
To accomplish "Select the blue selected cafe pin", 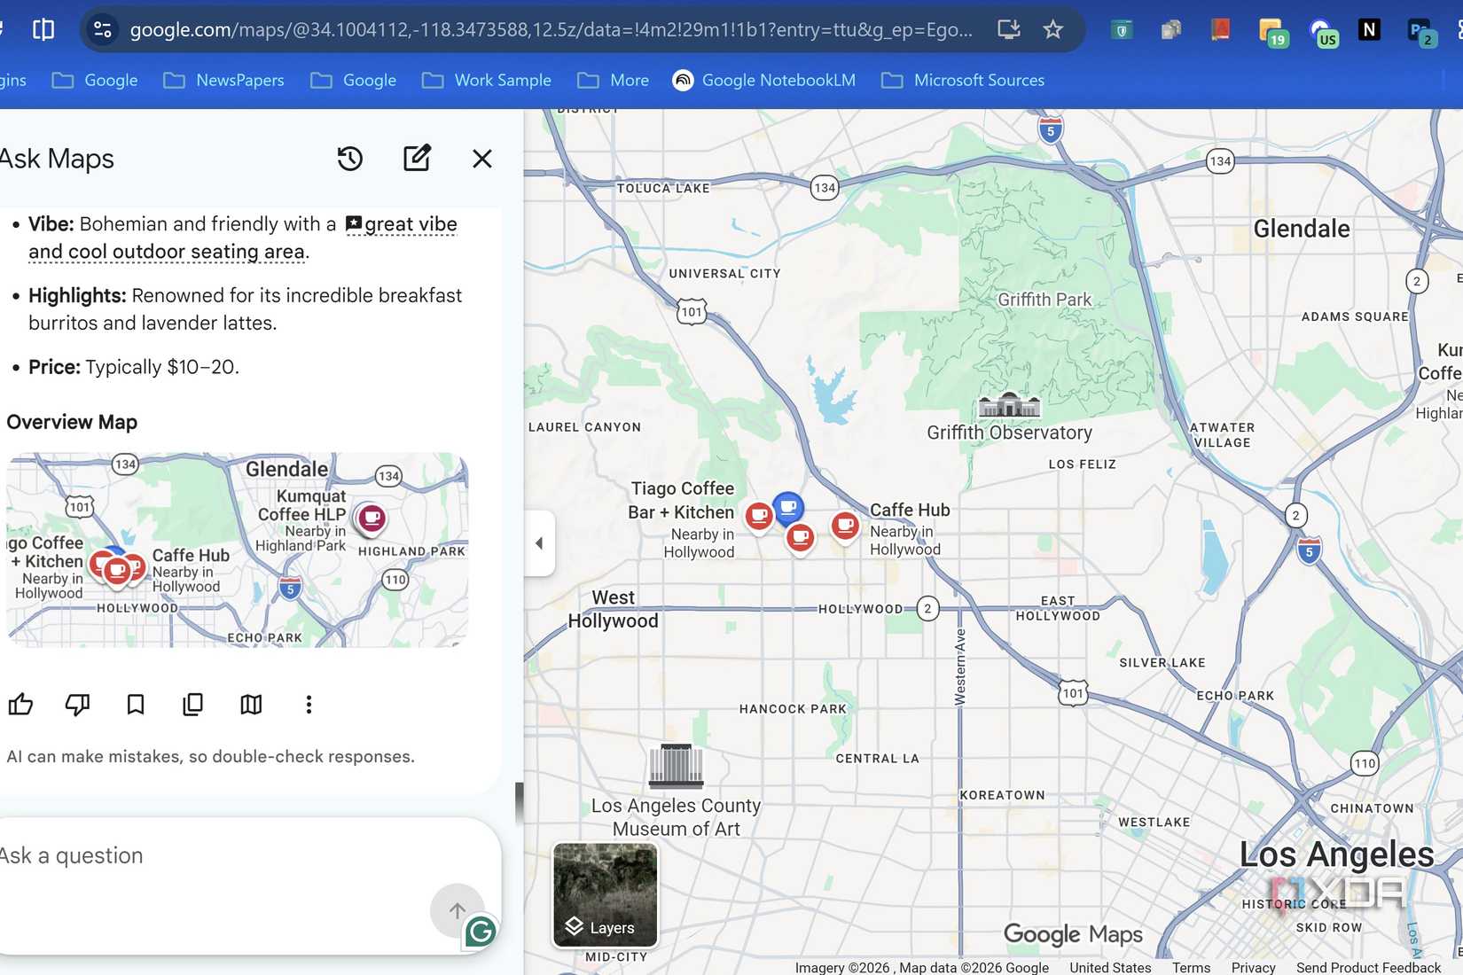I will (x=788, y=507).
